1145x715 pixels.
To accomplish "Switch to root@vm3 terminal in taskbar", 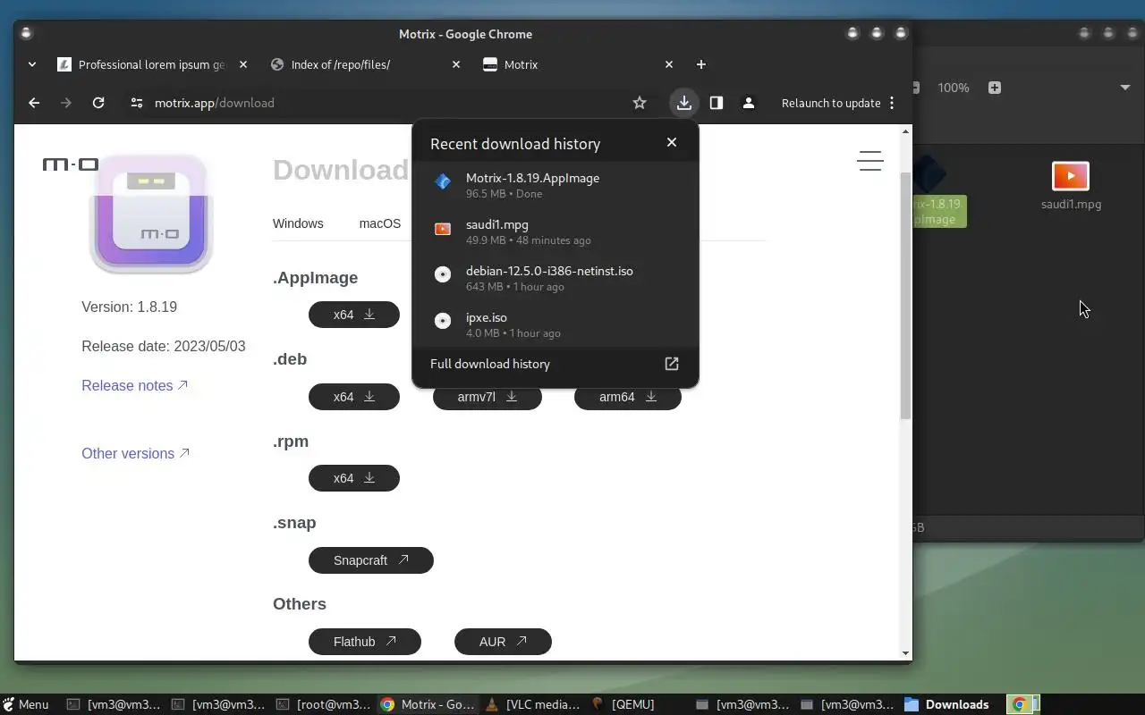I will coord(323,704).
